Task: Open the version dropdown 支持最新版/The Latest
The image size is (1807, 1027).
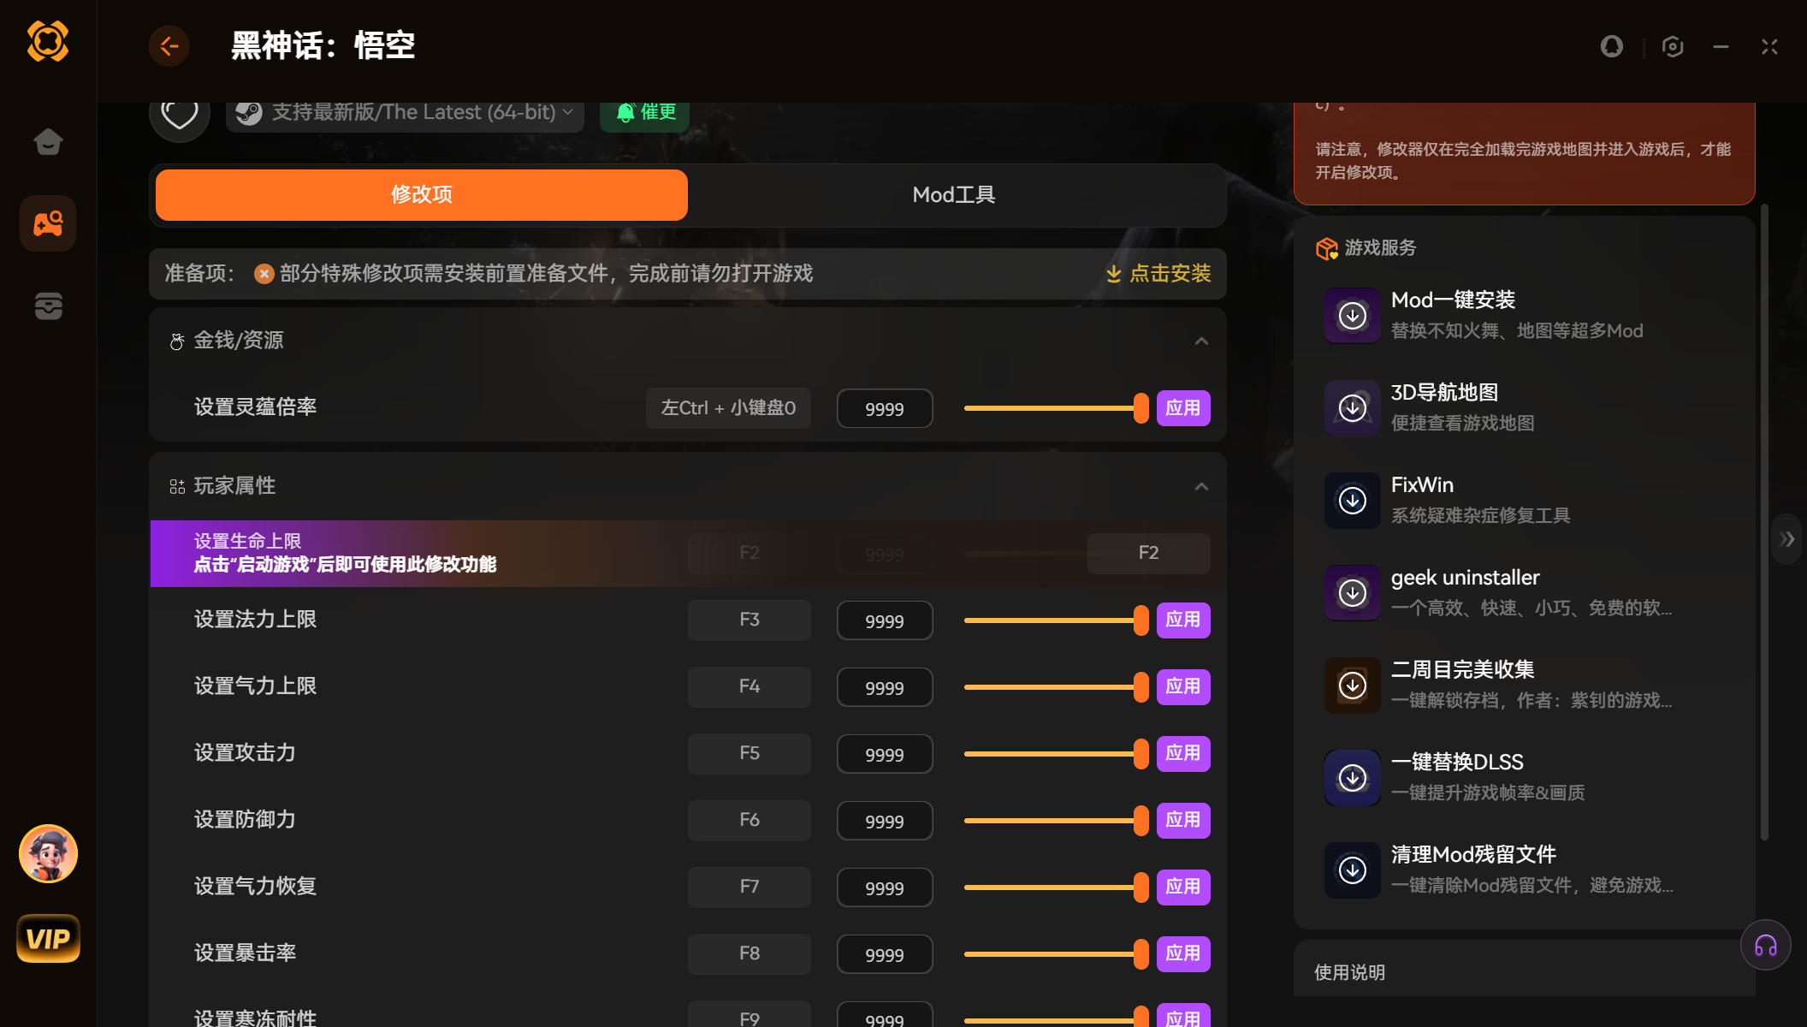Action: click(406, 113)
